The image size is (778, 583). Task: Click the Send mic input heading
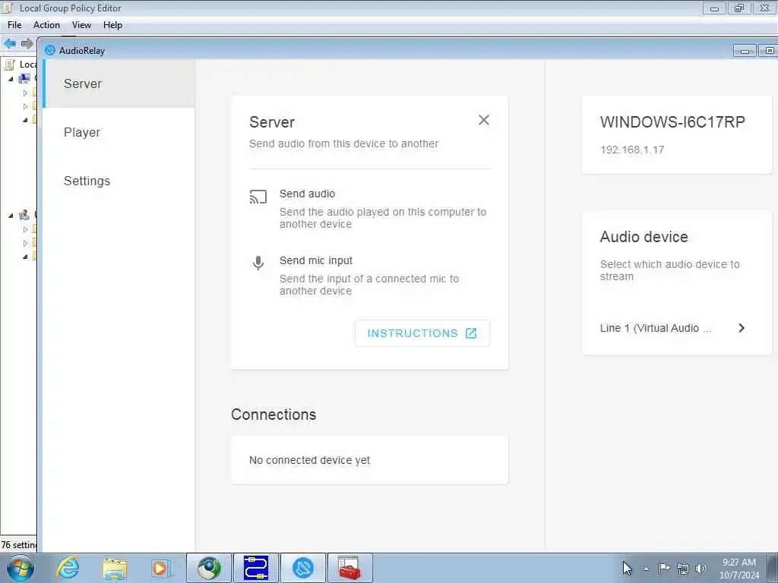[316, 261]
